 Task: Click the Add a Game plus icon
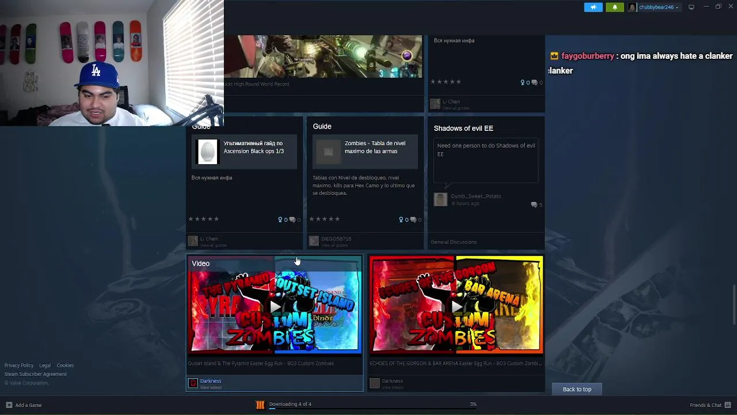coord(9,405)
